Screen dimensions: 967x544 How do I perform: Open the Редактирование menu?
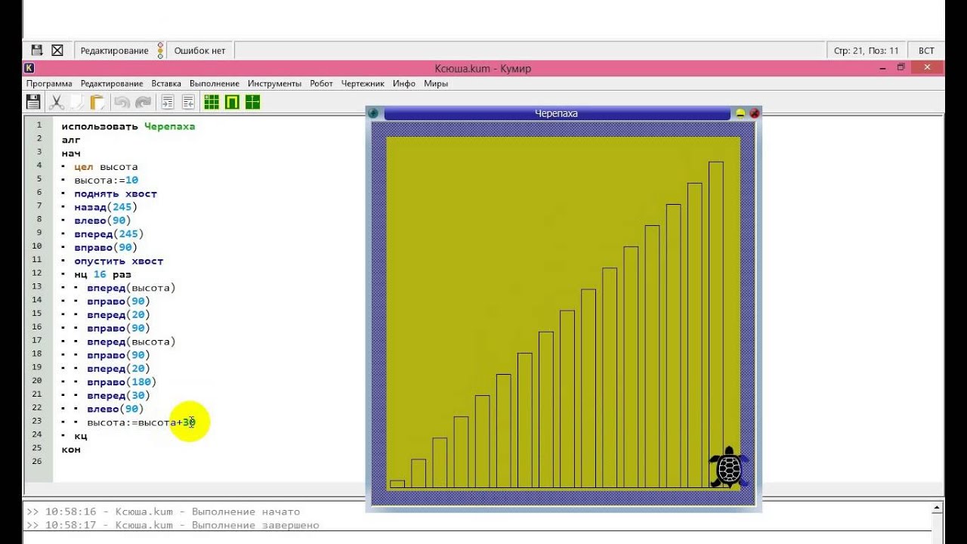(x=112, y=84)
